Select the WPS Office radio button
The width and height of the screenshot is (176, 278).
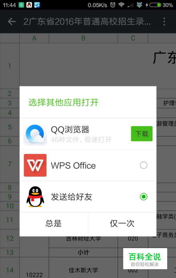[x=144, y=165]
